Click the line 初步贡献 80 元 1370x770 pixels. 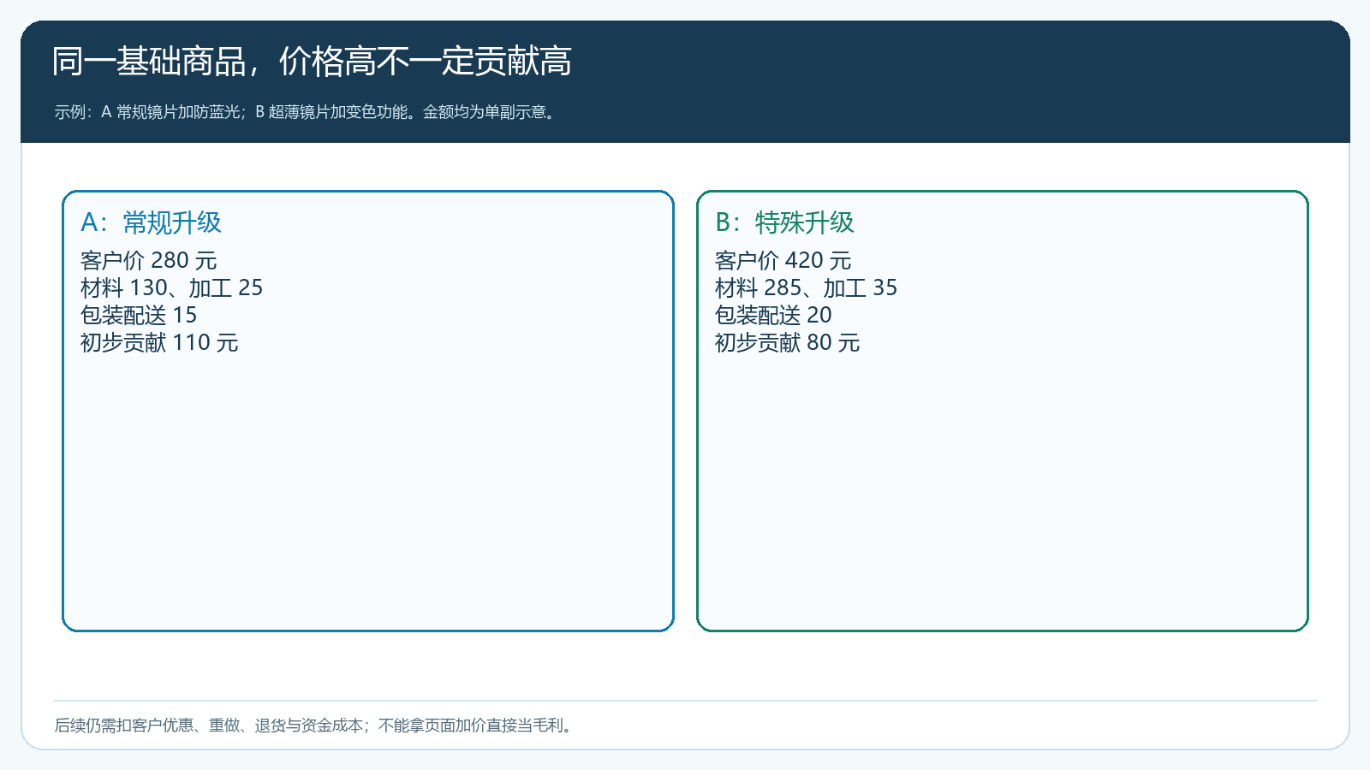coord(787,342)
